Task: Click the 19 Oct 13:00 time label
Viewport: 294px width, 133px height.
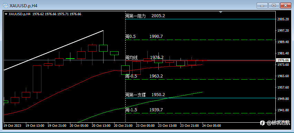Action: click(x=35, y=125)
